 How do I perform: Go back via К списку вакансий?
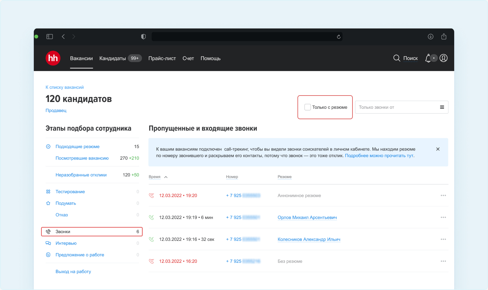pos(65,87)
